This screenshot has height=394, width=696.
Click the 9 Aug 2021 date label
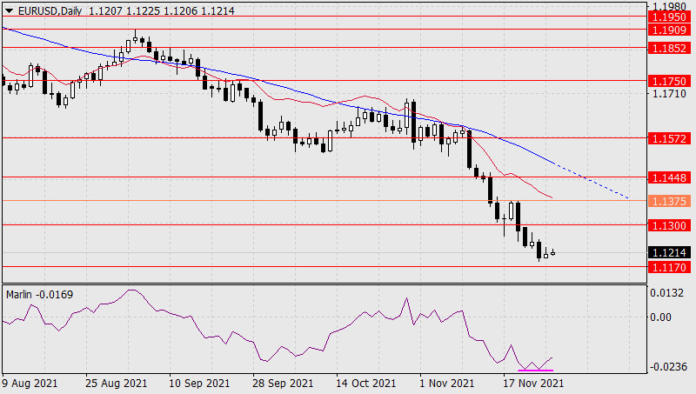tap(30, 383)
